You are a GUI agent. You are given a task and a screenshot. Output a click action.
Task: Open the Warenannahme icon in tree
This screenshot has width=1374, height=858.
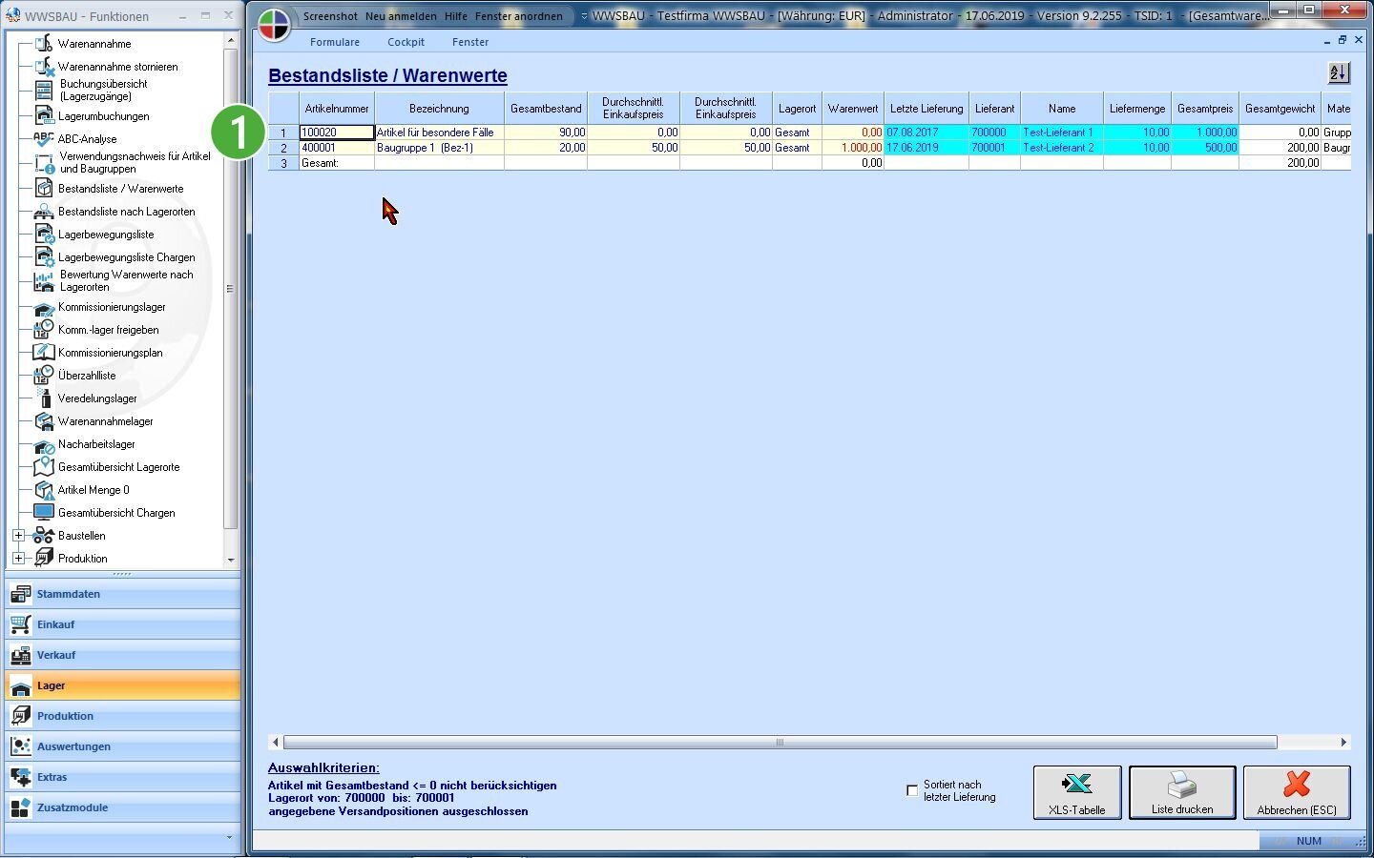click(x=44, y=44)
